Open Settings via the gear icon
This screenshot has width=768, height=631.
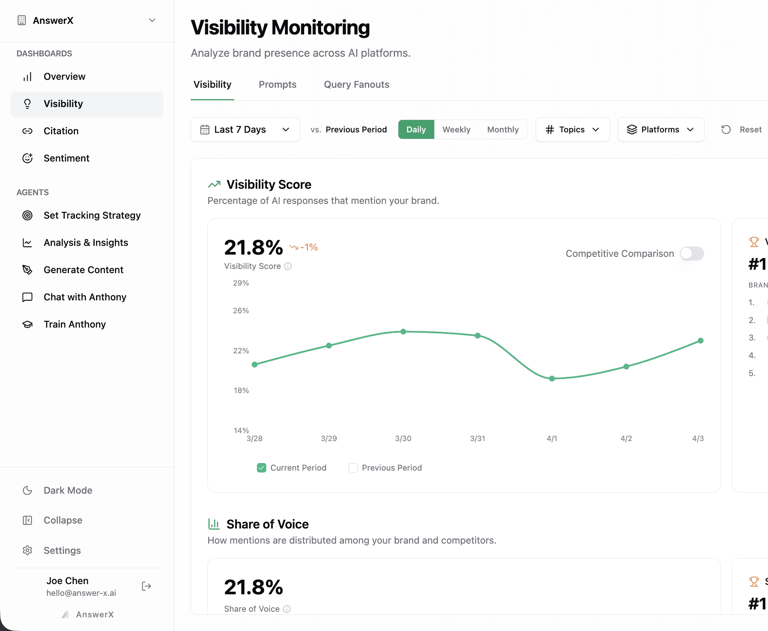[27, 550]
